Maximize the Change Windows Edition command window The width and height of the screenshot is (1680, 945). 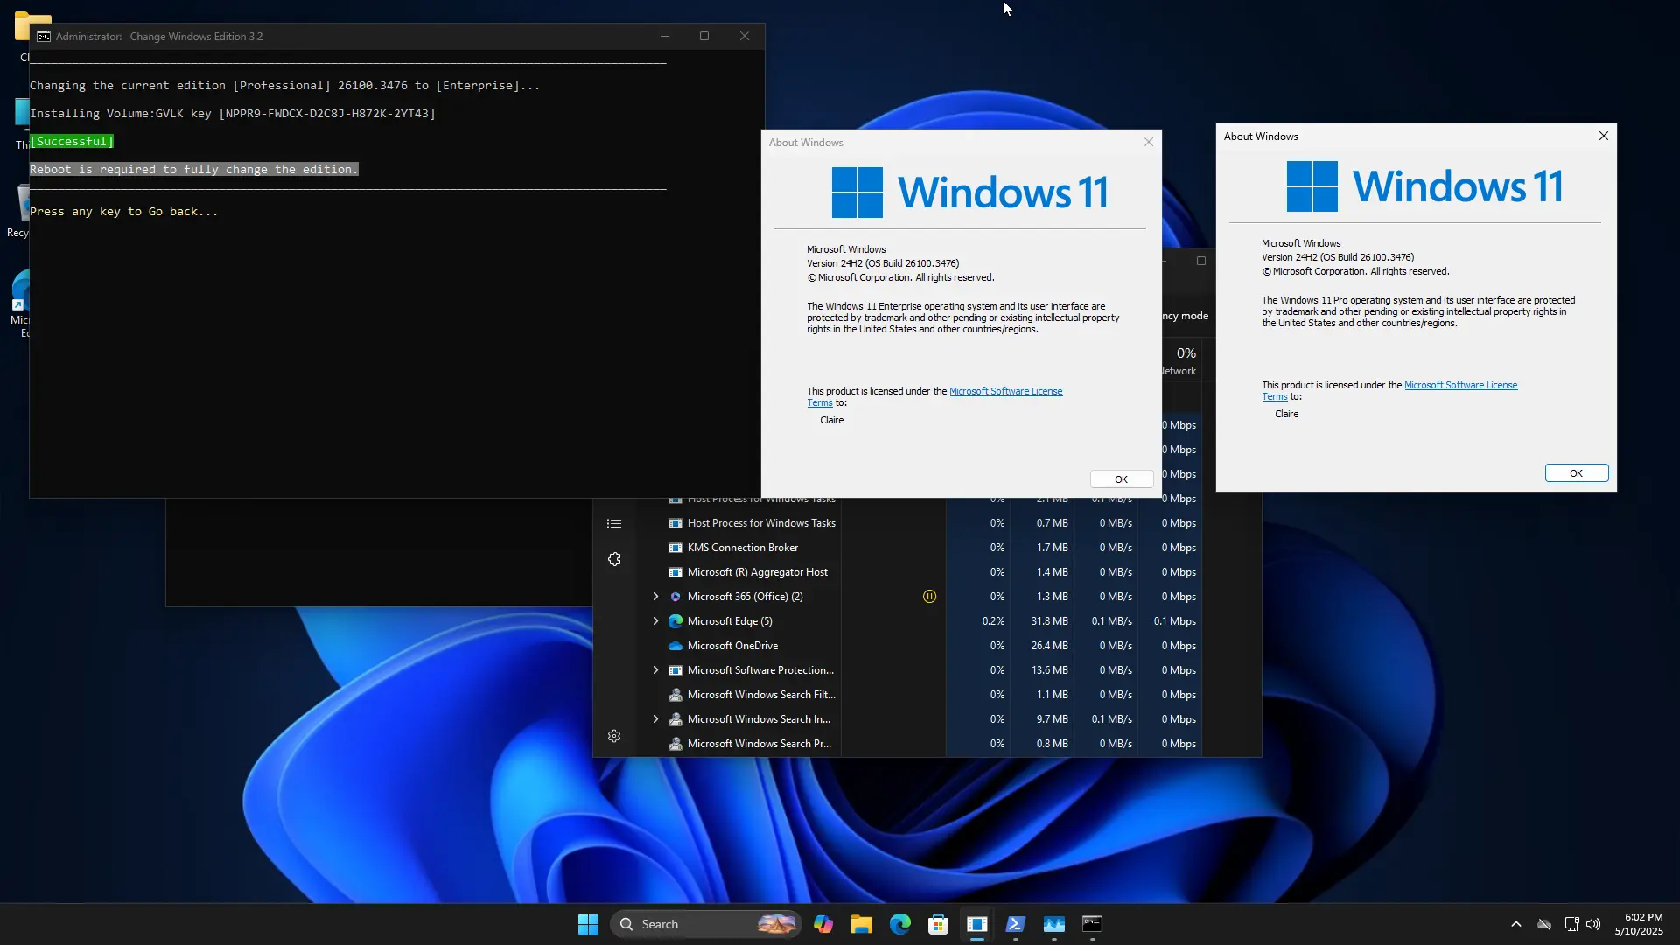704,37
